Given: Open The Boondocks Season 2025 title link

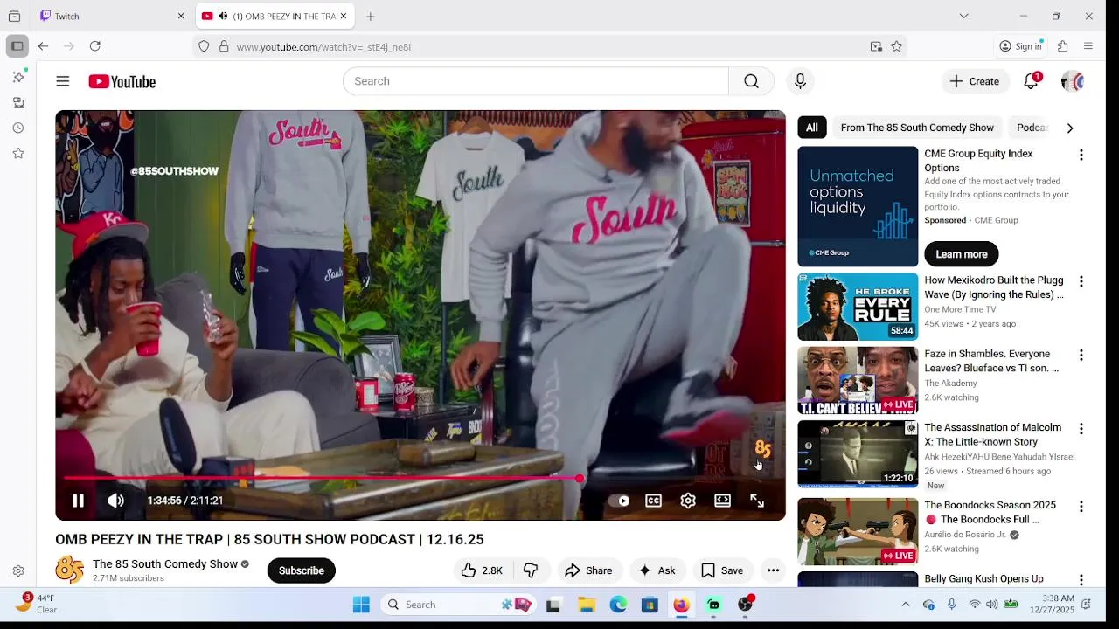Looking at the screenshot, I should (990, 512).
